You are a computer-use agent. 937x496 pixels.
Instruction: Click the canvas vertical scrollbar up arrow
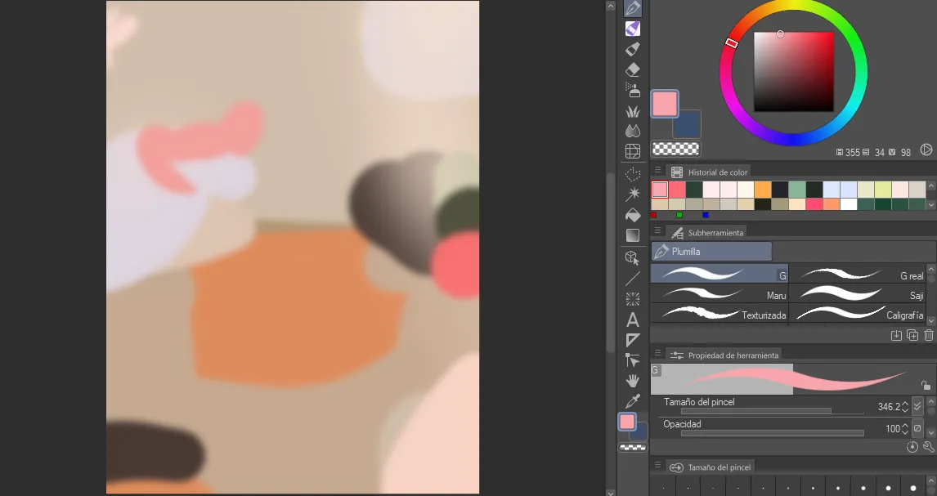click(x=610, y=6)
